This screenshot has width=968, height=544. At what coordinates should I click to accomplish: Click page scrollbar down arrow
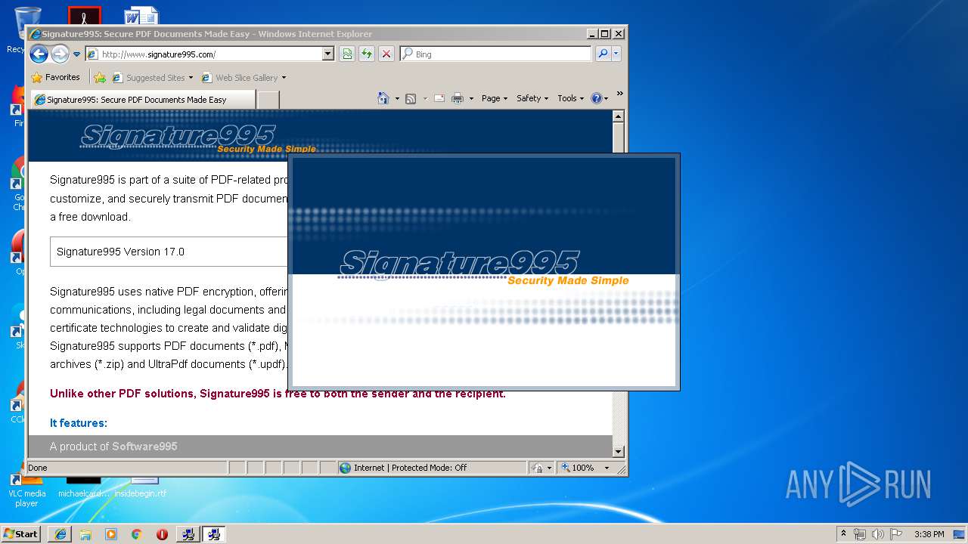click(x=618, y=452)
